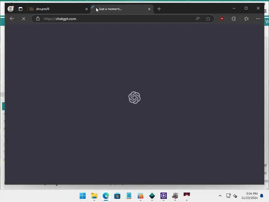Open the network status tray icon
The image size is (269, 202).
(x=229, y=196)
